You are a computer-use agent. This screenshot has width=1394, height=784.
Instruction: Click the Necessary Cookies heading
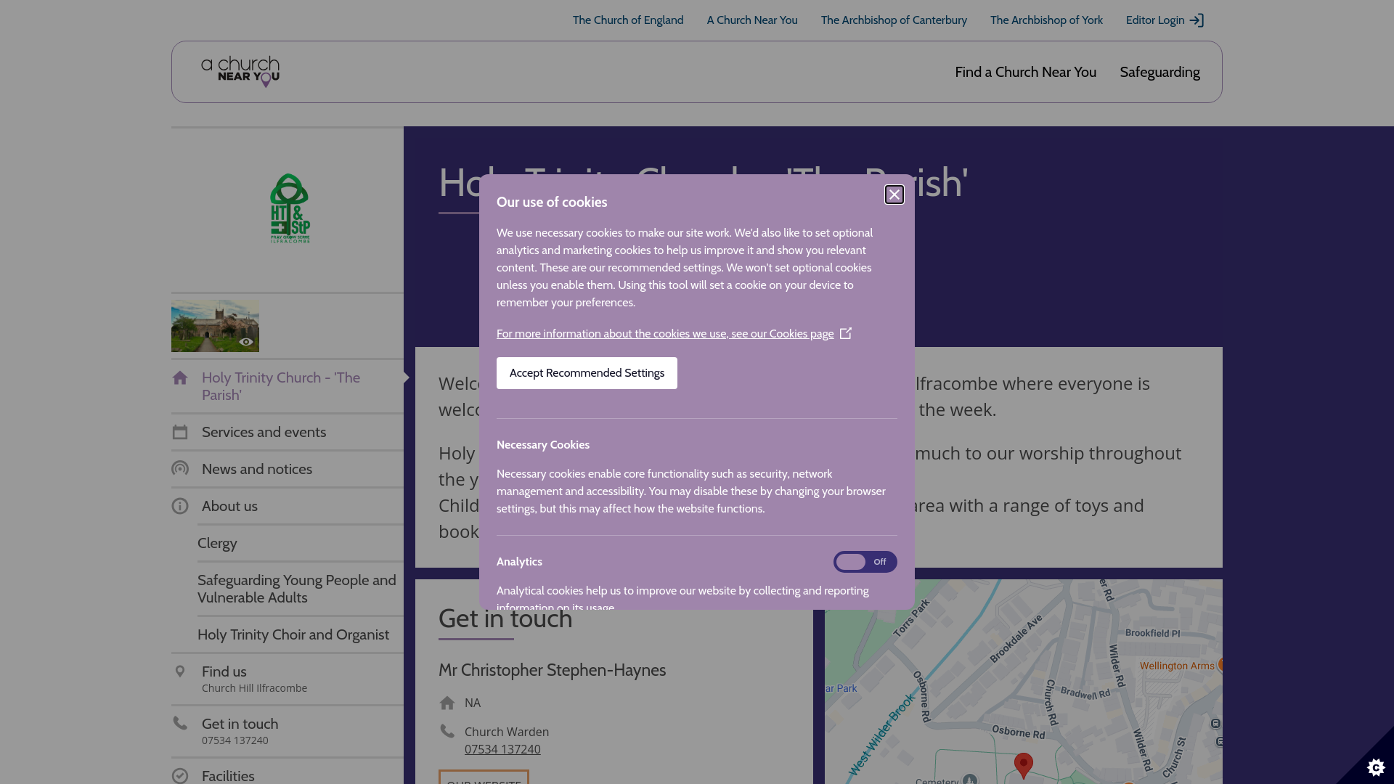point(543,445)
